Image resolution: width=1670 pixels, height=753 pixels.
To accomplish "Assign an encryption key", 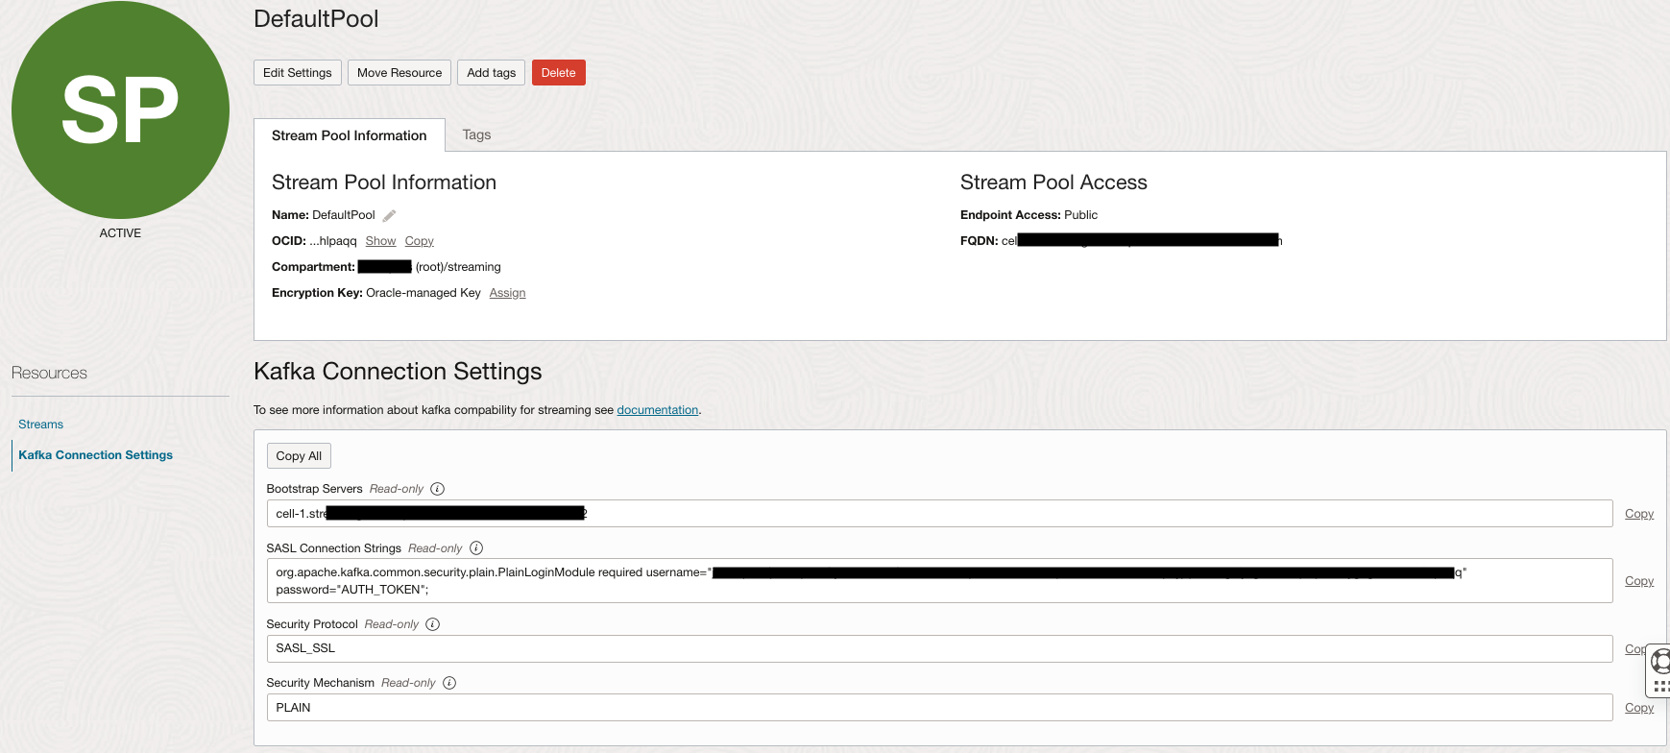I will coord(507,293).
